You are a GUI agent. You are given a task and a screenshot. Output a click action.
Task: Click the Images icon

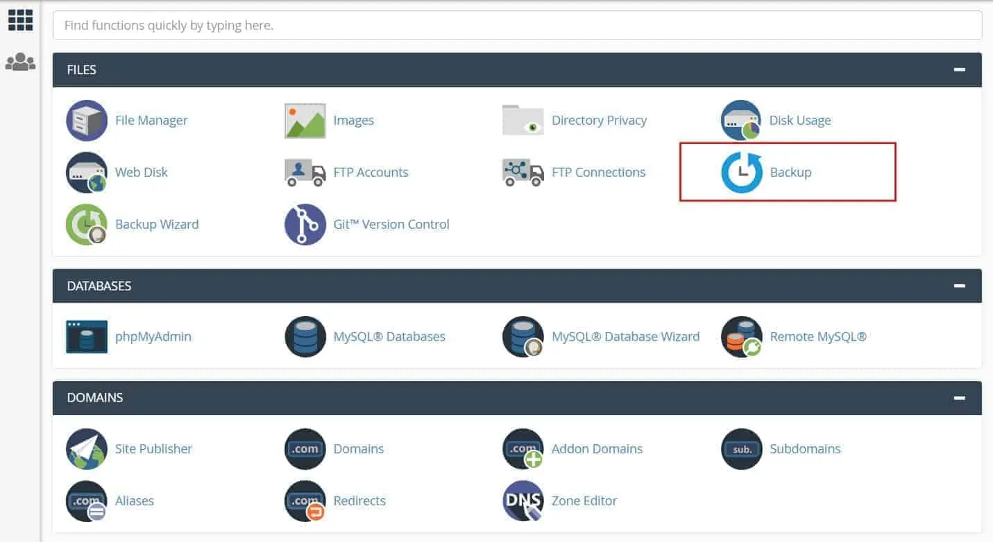pyautogui.click(x=305, y=121)
